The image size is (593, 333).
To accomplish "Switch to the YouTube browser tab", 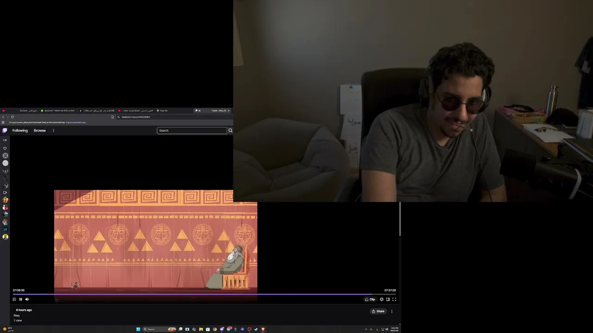I will click(x=21, y=111).
